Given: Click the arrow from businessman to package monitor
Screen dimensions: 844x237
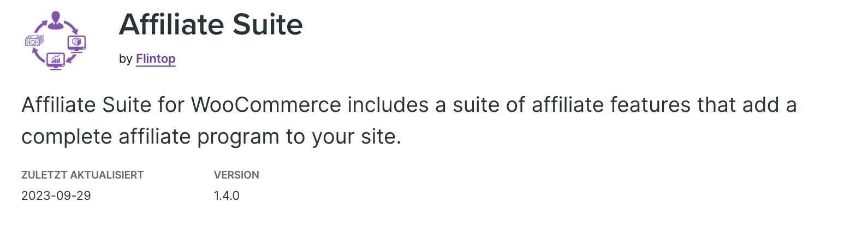Looking at the screenshot, I should coord(72,26).
